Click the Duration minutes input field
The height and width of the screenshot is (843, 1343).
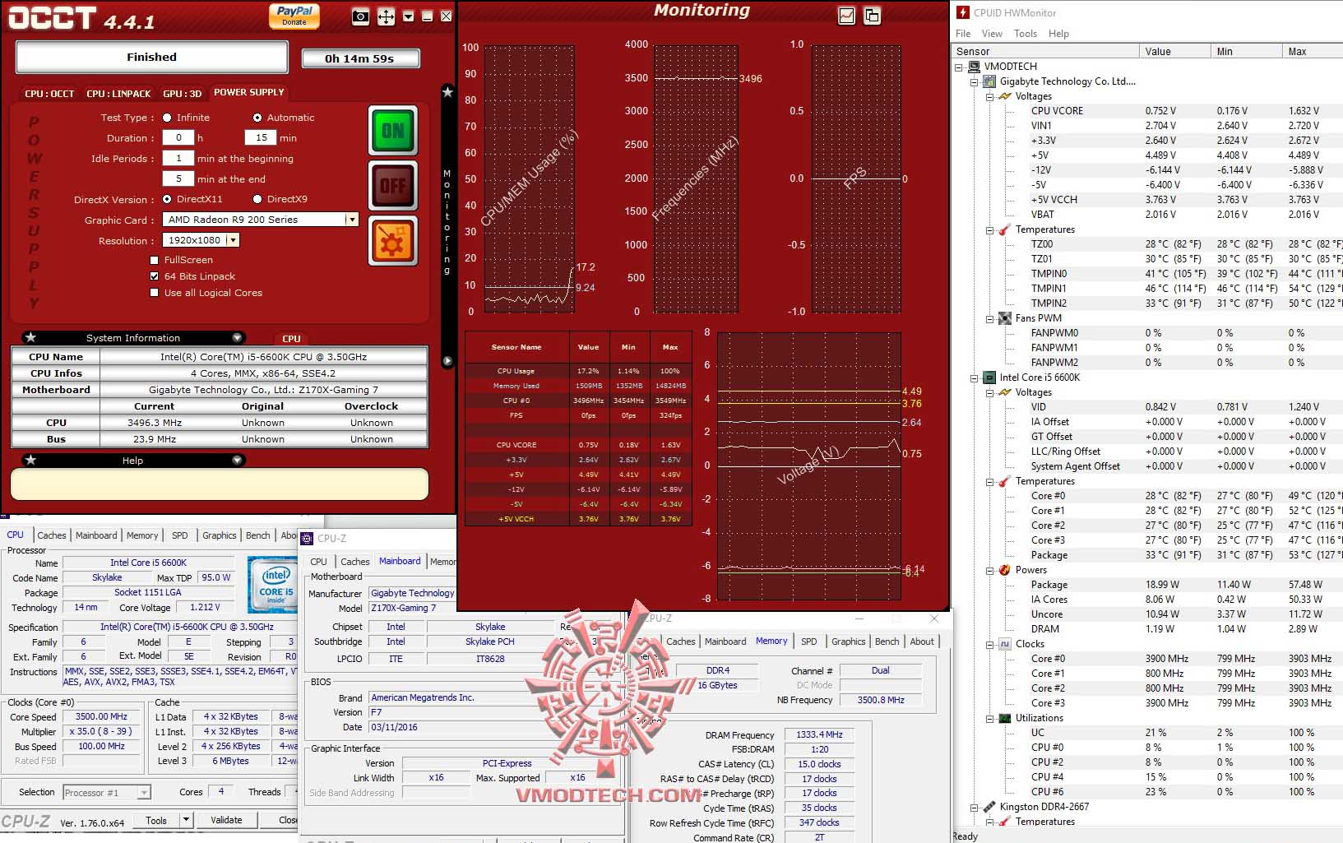coord(261,138)
